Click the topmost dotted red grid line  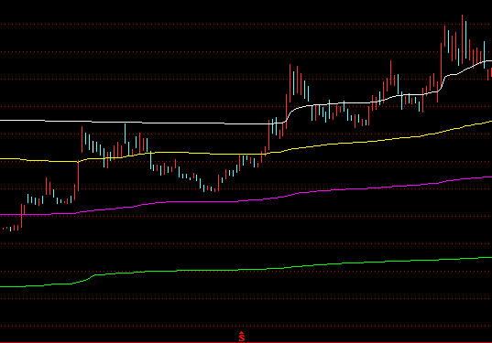[246, 24]
